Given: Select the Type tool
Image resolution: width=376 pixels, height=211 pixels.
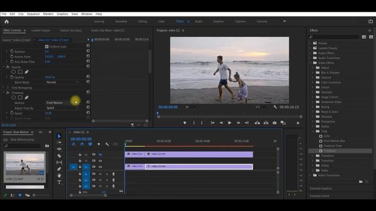Looking at the screenshot, I should 59,182.
